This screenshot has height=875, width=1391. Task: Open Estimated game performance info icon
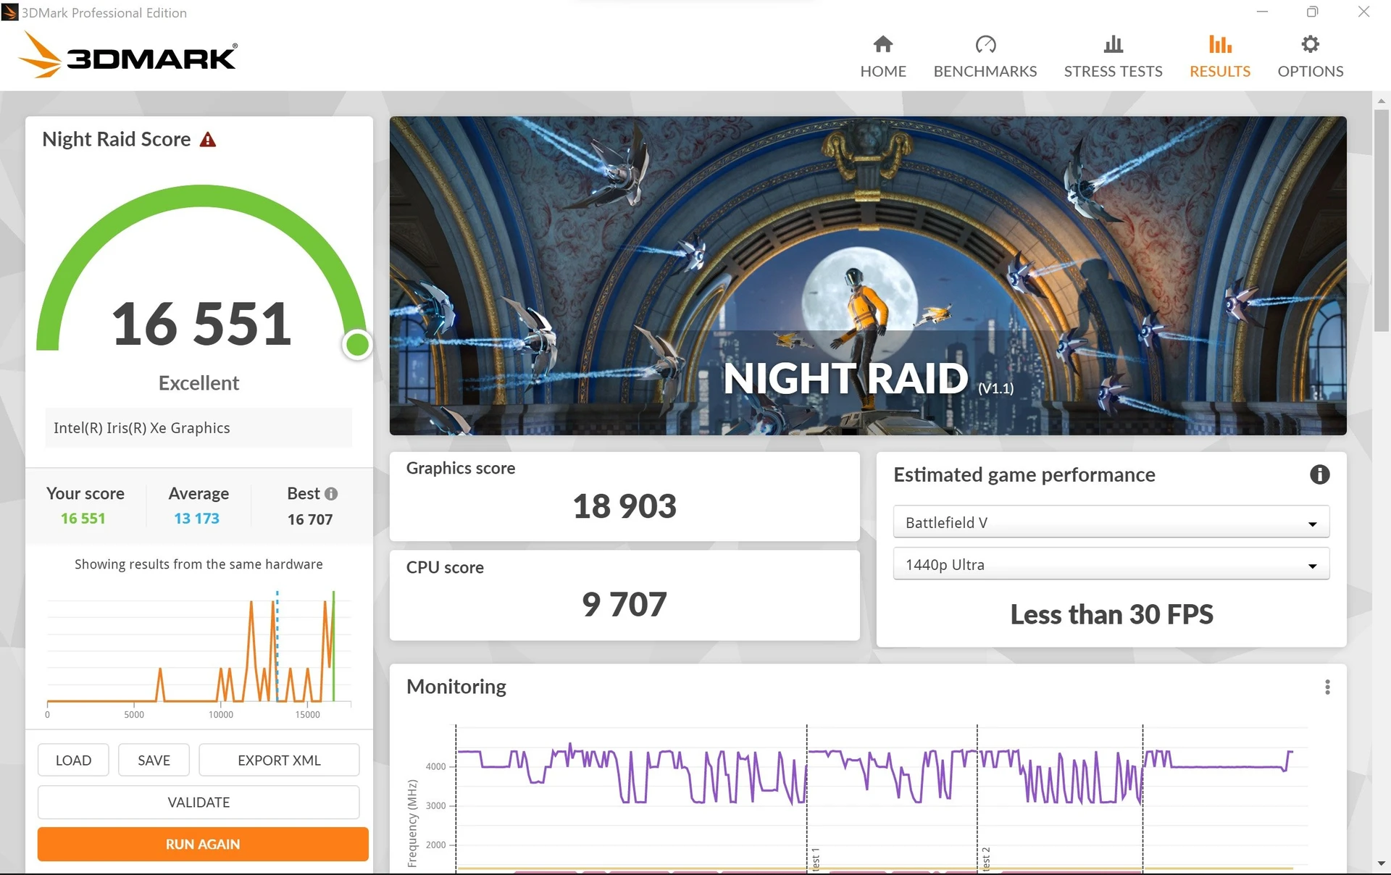[1319, 474]
